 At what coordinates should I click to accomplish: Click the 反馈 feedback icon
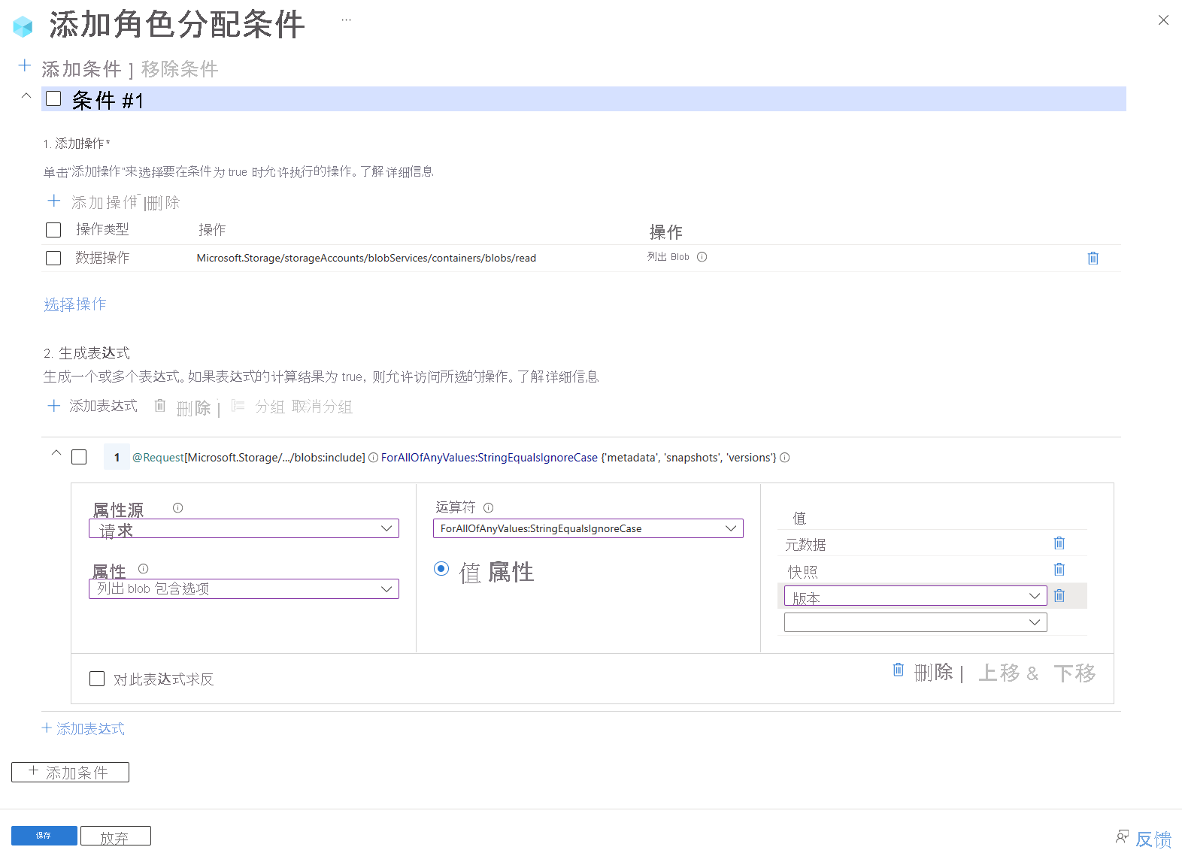[1123, 836]
